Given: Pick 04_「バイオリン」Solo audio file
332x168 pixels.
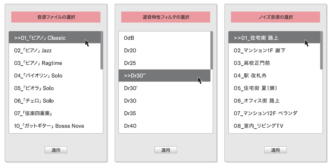Looking at the screenshot, I should click(38, 76).
